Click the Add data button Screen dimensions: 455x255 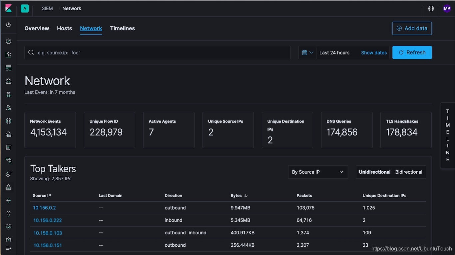412,28
